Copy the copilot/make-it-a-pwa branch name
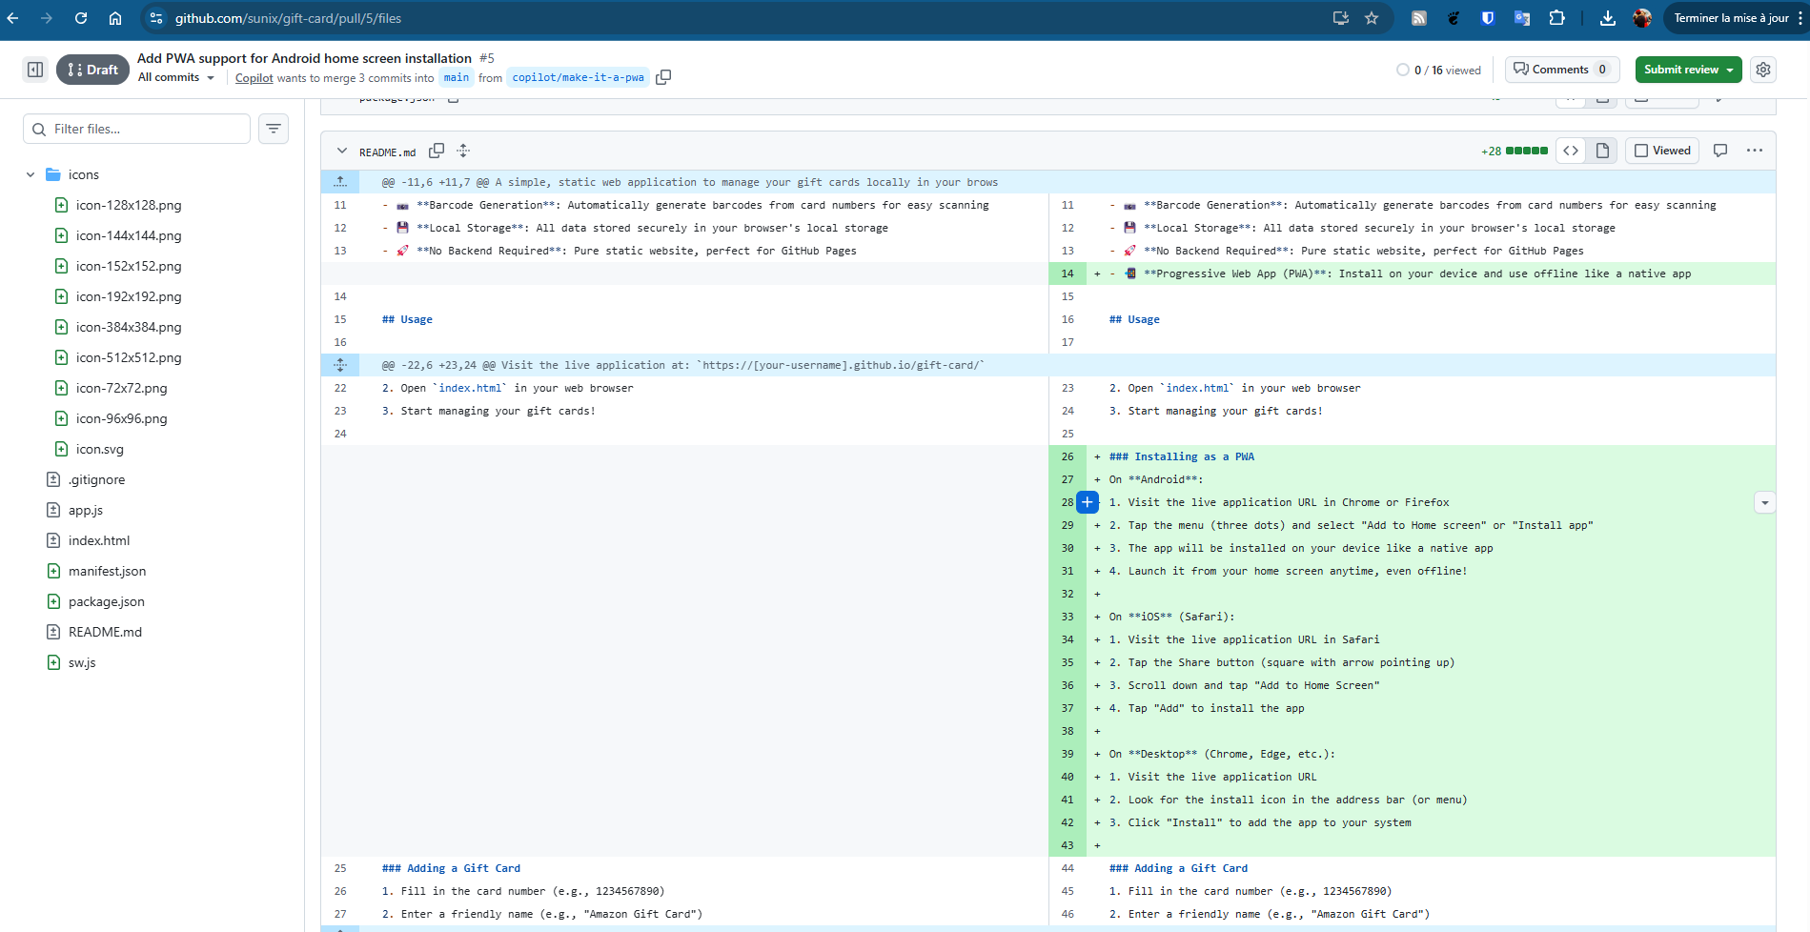 click(663, 77)
